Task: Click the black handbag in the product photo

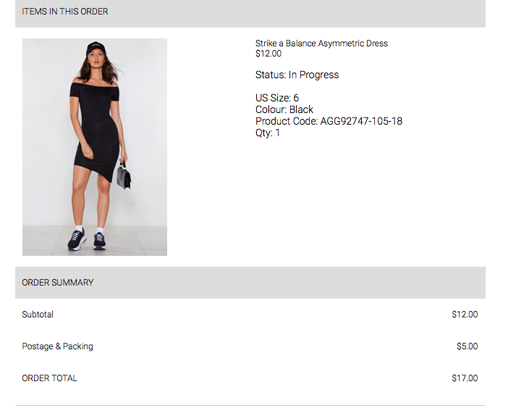Action: coord(124,176)
